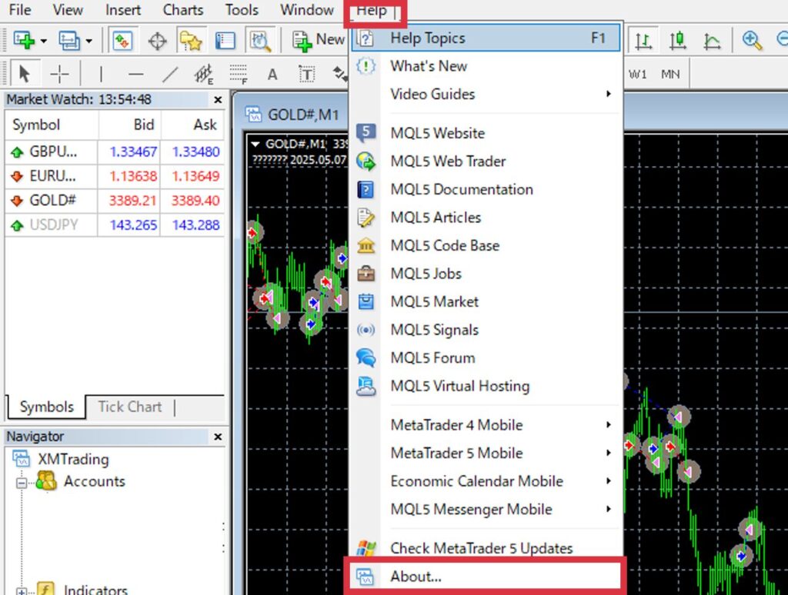Close the Navigator panel

218,437
